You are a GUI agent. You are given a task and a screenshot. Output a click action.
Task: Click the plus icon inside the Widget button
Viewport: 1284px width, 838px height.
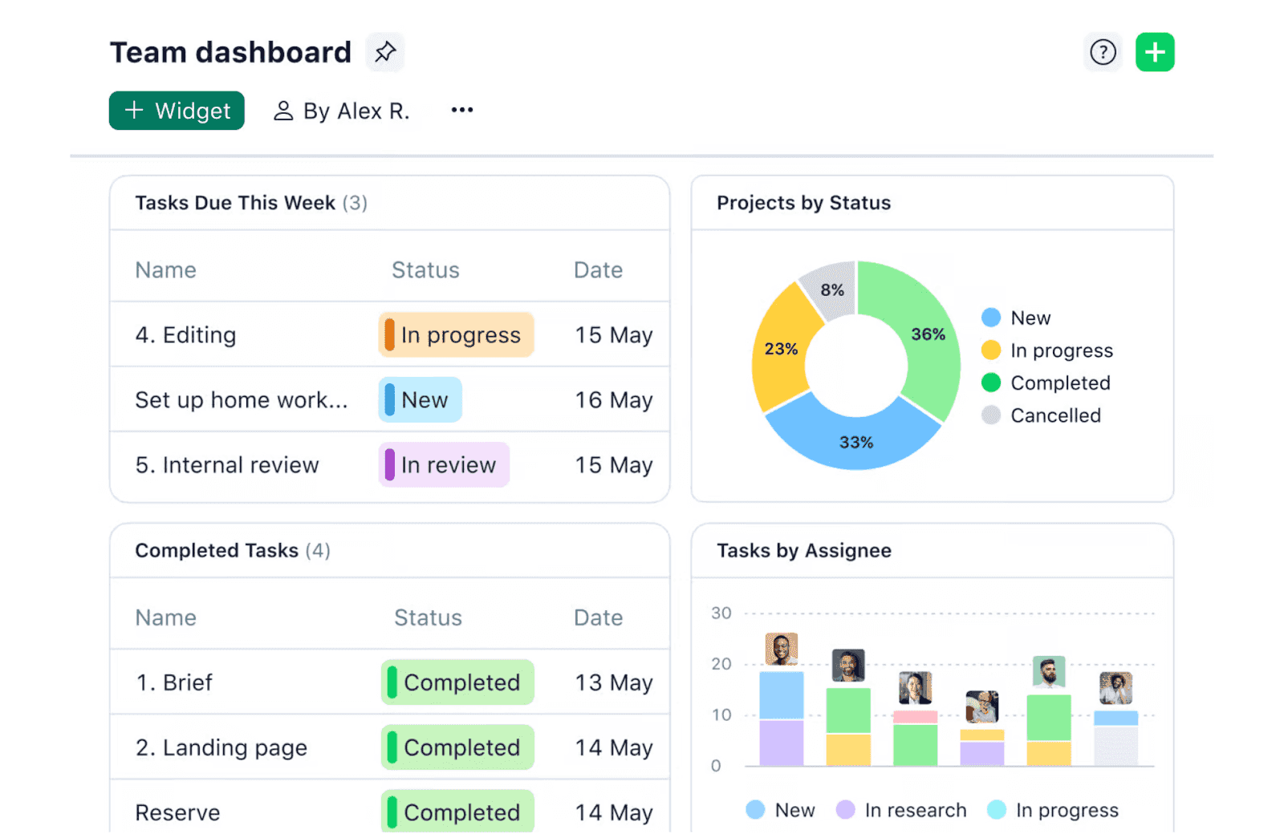click(133, 111)
